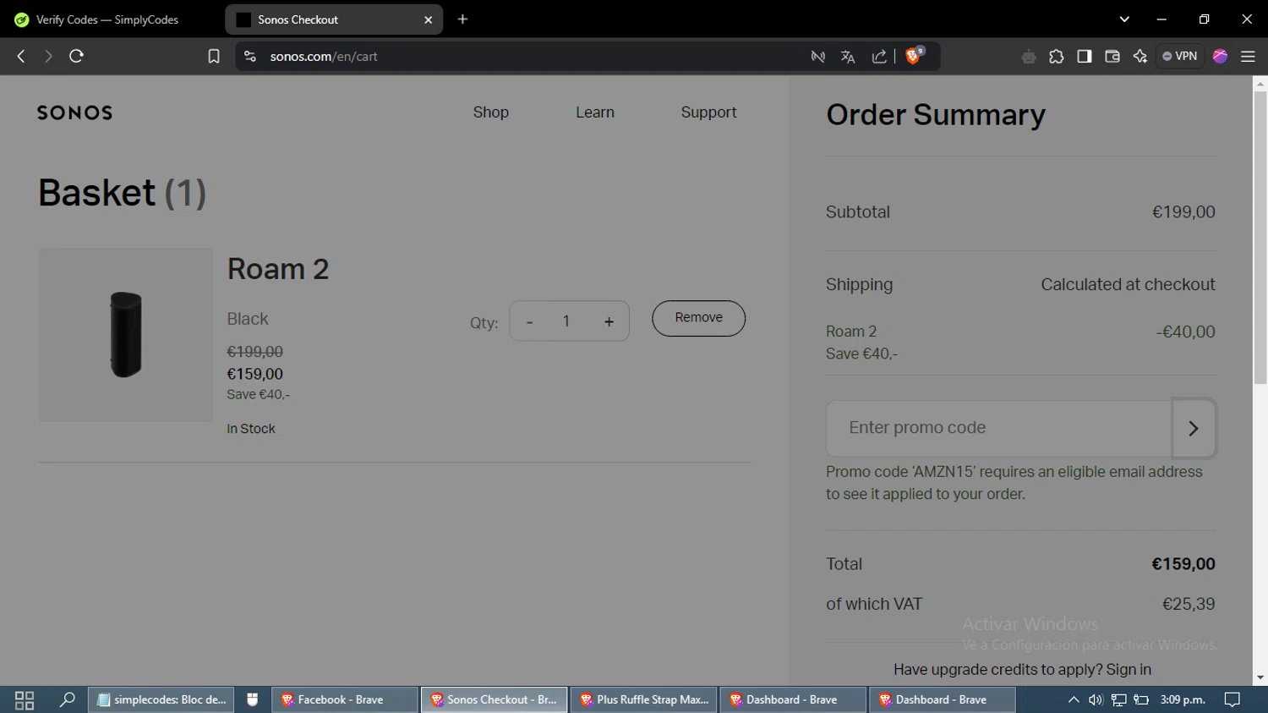Open simplecodes Notepad taskbar item

pos(161,699)
